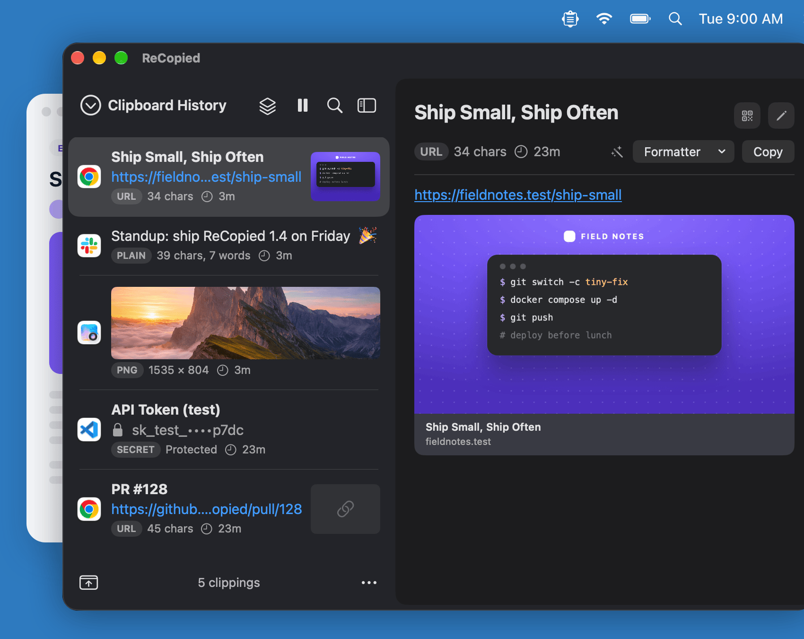Screen dimensions: 804x639
Task: Select the PR #128 clipping title
Action: tap(140, 489)
